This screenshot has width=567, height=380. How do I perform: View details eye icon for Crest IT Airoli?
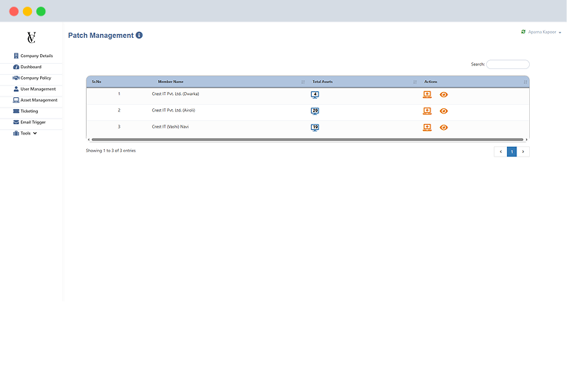coord(444,111)
